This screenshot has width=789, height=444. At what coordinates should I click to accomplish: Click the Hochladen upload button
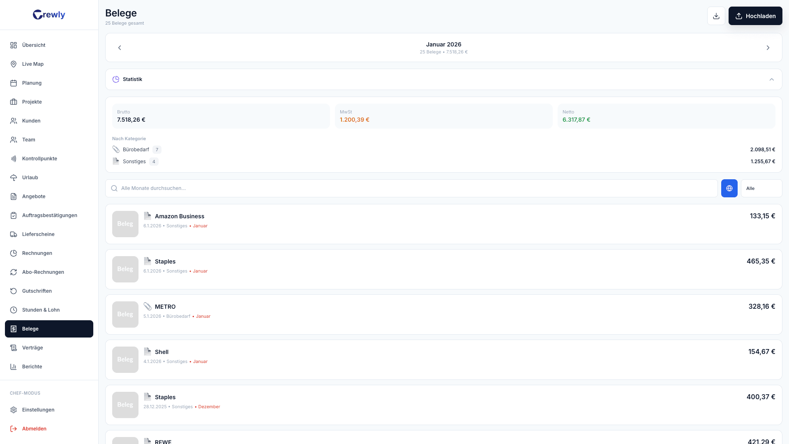click(x=755, y=16)
